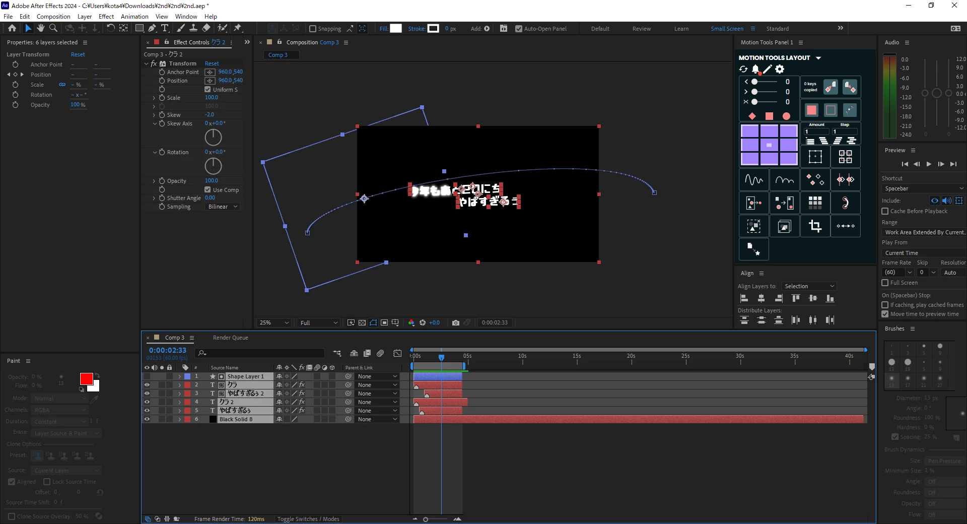Take a snapshot with the camera icon
Viewport: 967px width, 524px height.
pos(456,323)
